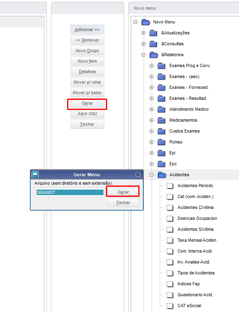Select the Acidentes label
The image size is (239, 312).
click(x=179, y=175)
